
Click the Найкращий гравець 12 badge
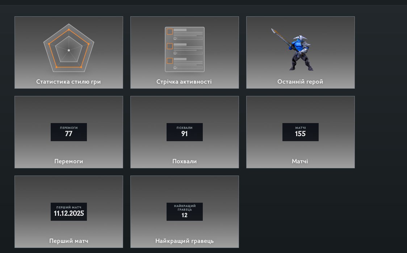[x=185, y=212]
